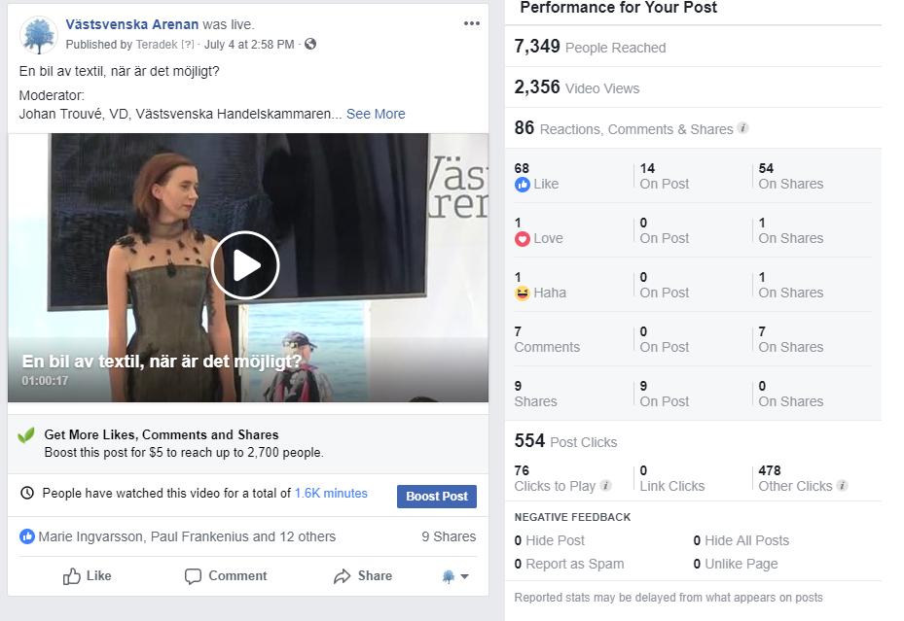Screen dimensions: 904x621
Task: Click the 9 Shares stat row label
Action: (x=535, y=401)
